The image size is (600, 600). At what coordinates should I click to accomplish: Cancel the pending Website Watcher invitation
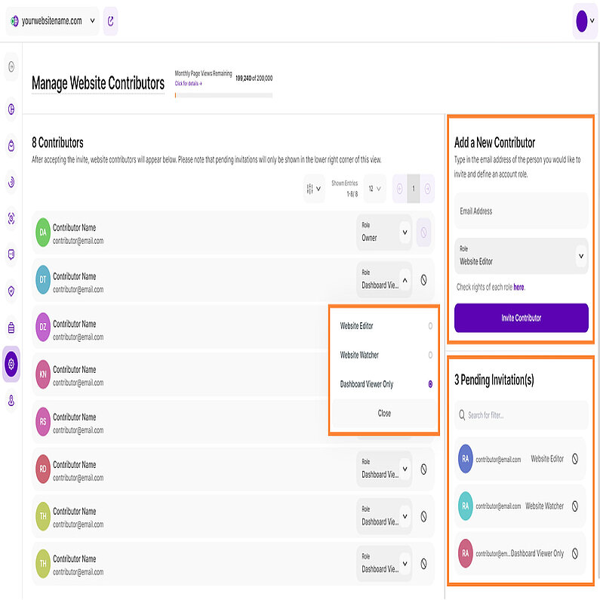[x=575, y=506]
